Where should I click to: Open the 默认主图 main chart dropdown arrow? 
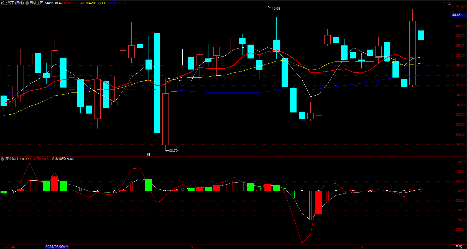click(x=27, y=3)
